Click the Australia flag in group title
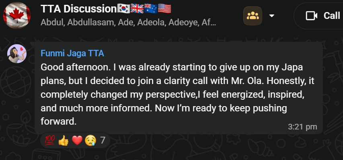 click(x=151, y=9)
